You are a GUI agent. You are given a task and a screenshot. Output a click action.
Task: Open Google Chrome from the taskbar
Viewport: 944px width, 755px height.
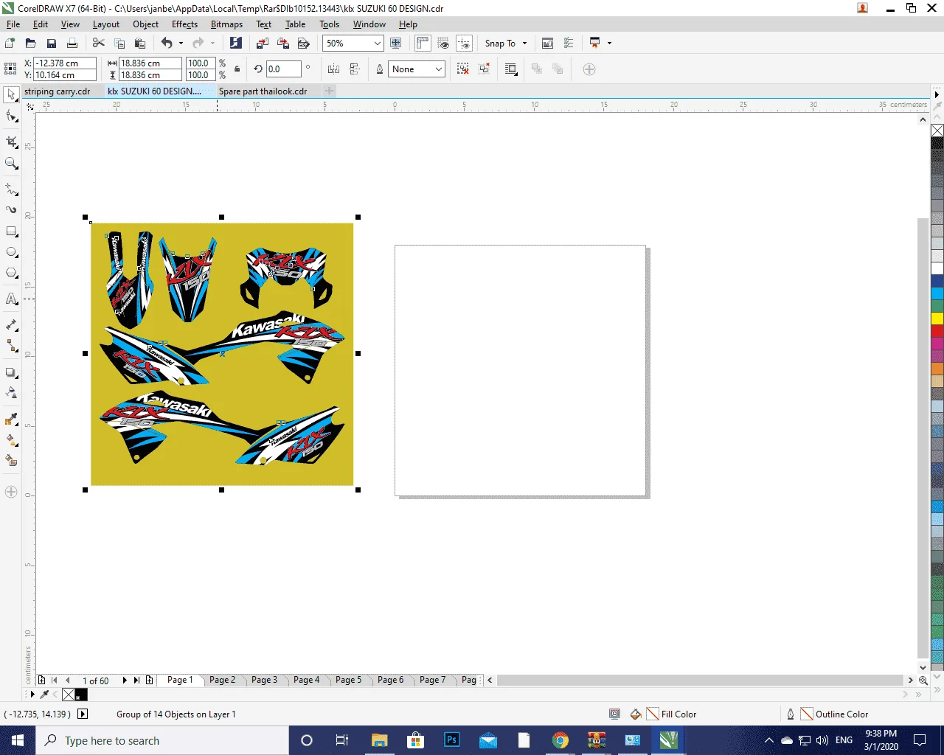point(560,740)
